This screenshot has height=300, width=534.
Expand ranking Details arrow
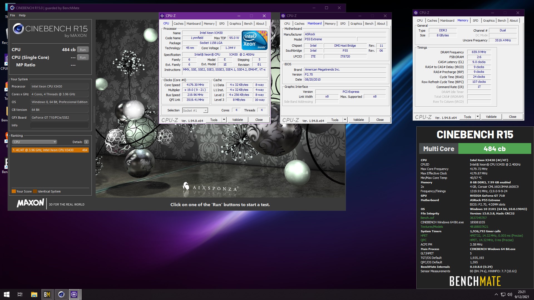pos(86,142)
